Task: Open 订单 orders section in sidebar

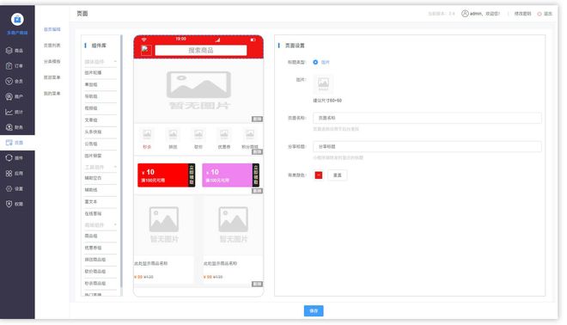Action: point(15,66)
